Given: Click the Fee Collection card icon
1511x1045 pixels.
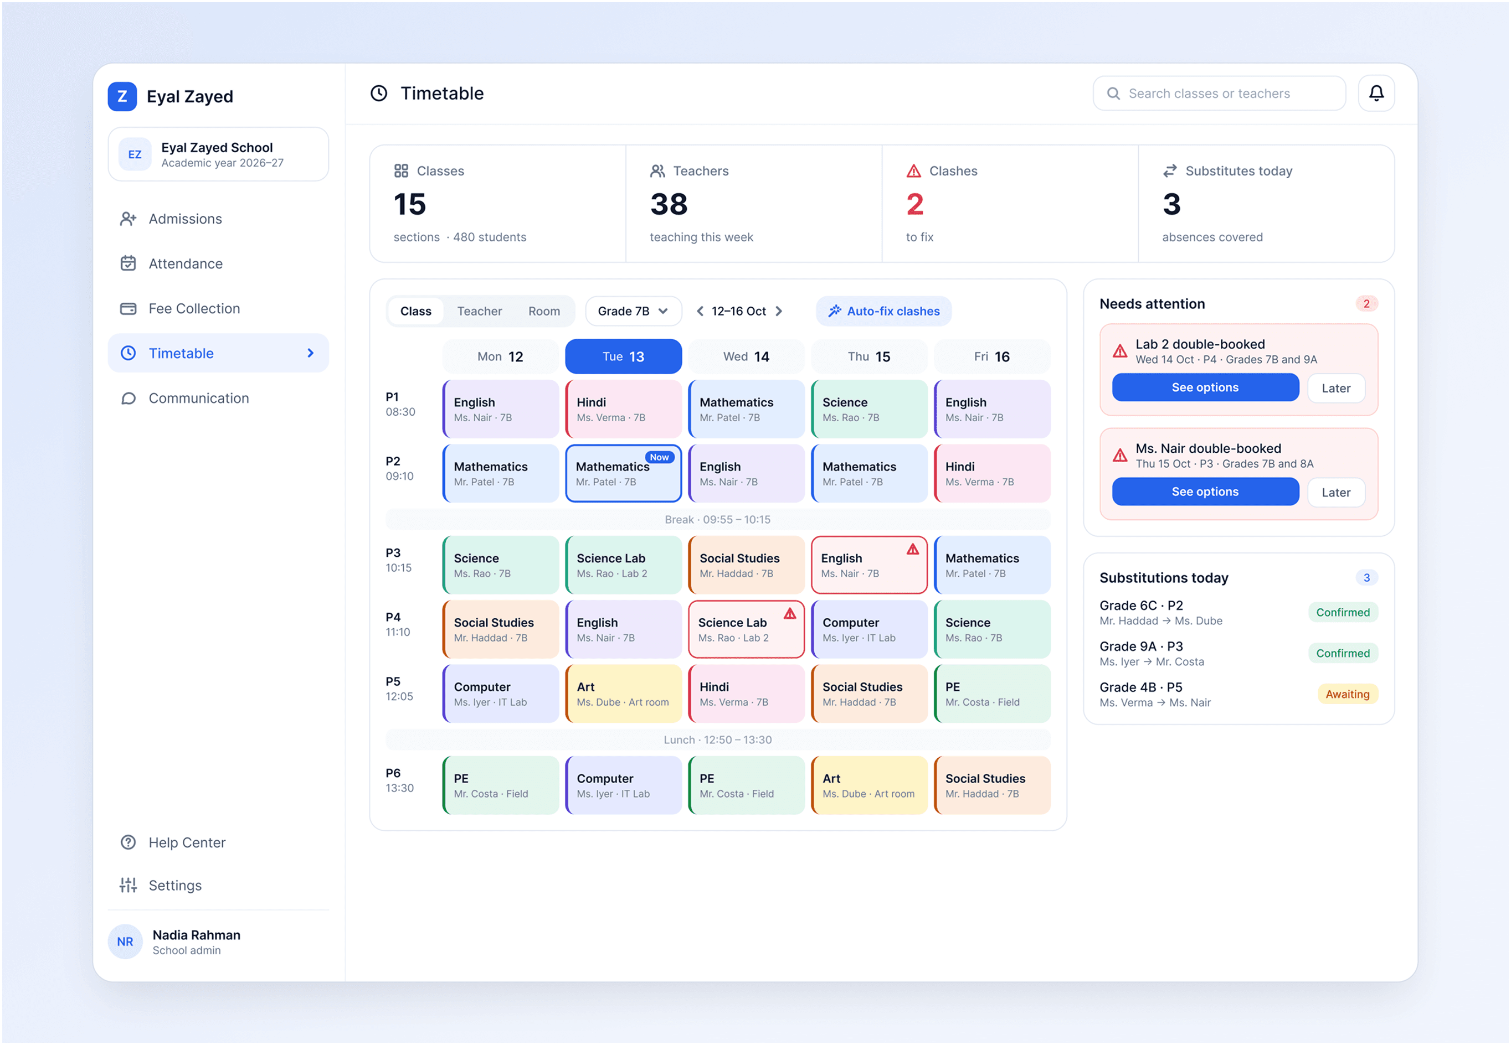Looking at the screenshot, I should [x=128, y=308].
